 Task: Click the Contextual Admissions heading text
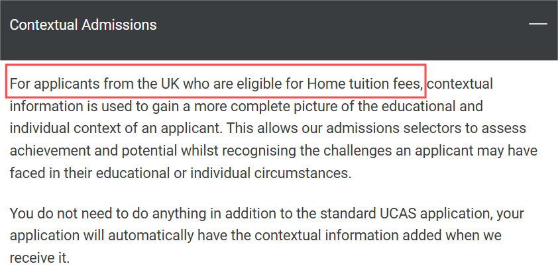click(83, 25)
